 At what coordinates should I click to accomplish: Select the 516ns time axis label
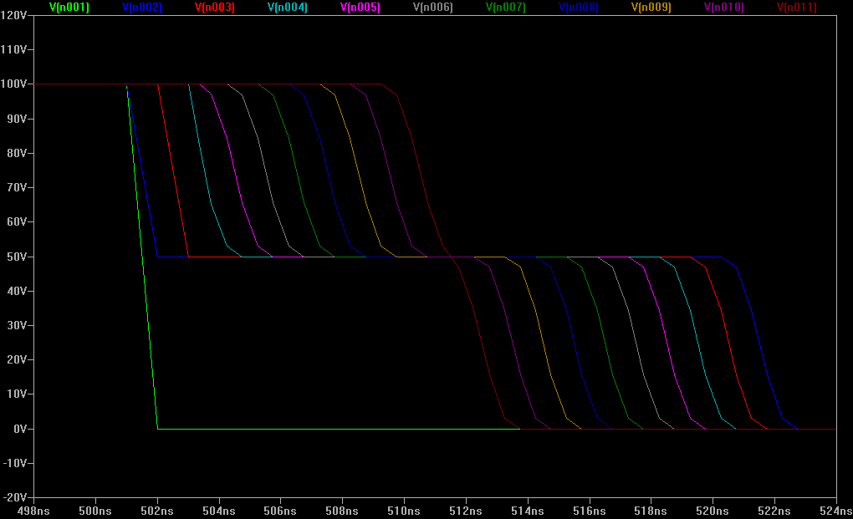coord(590,511)
